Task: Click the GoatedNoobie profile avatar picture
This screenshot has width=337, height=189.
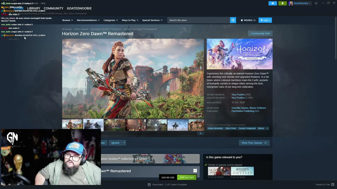Action: 290,3
